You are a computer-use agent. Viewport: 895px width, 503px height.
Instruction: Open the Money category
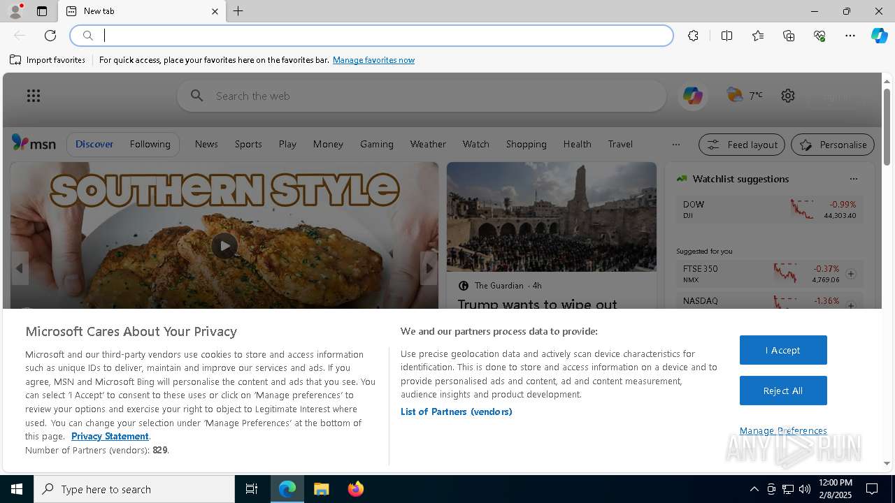coord(328,144)
